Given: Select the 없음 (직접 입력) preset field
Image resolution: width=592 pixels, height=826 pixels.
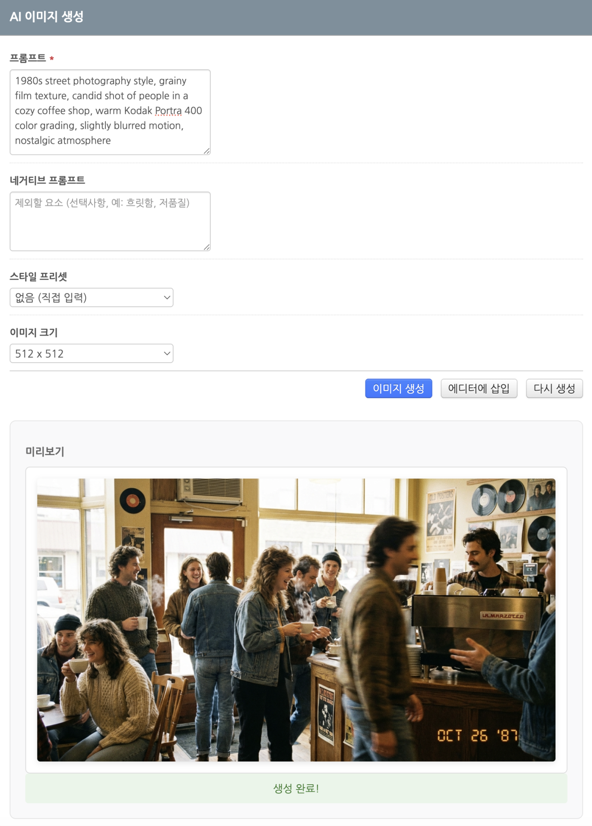Looking at the screenshot, I should (92, 298).
